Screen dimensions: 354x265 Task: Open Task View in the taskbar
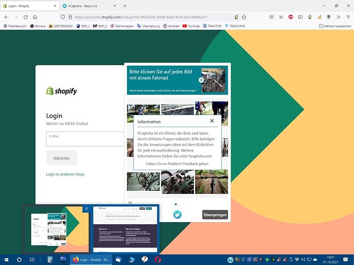(x=32, y=260)
